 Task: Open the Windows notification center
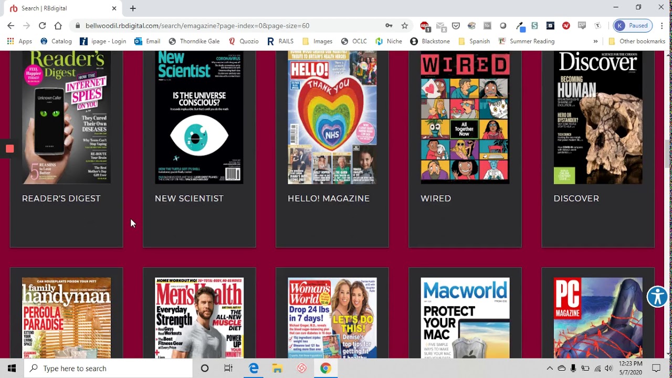pyautogui.click(x=656, y=369)
